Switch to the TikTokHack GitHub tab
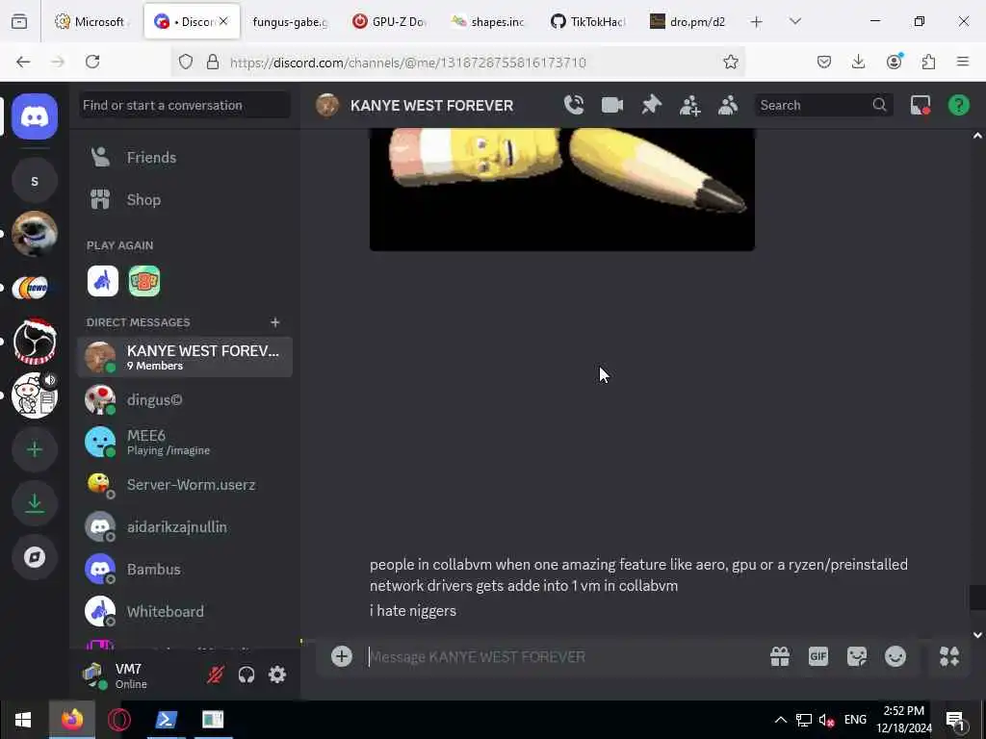986x739 pixels. point(587,22)
